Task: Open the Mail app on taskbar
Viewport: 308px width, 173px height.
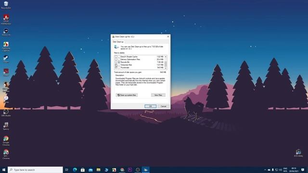Action: [90, 170]
